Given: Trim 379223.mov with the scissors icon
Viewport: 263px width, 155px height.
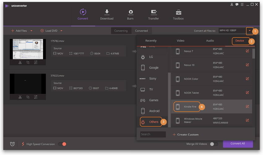Looking at the screenshot, I should 20,97.
